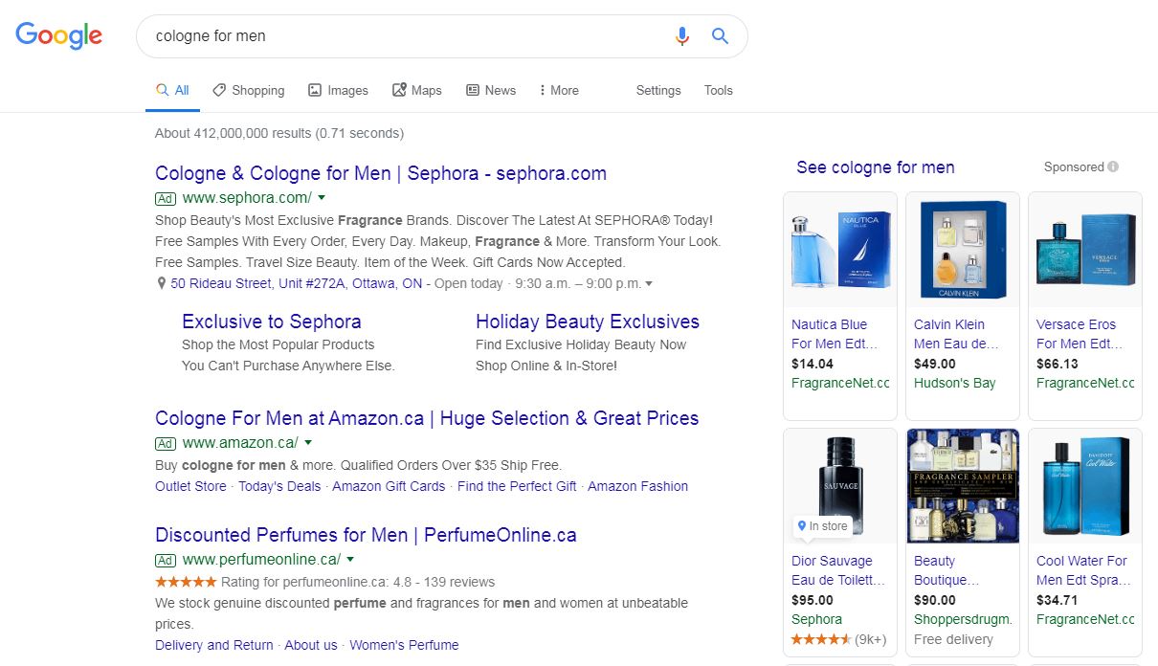Click Calvin Klein gift set image
The height and width of the screenshot is (666, 1158).
(963, 250)
